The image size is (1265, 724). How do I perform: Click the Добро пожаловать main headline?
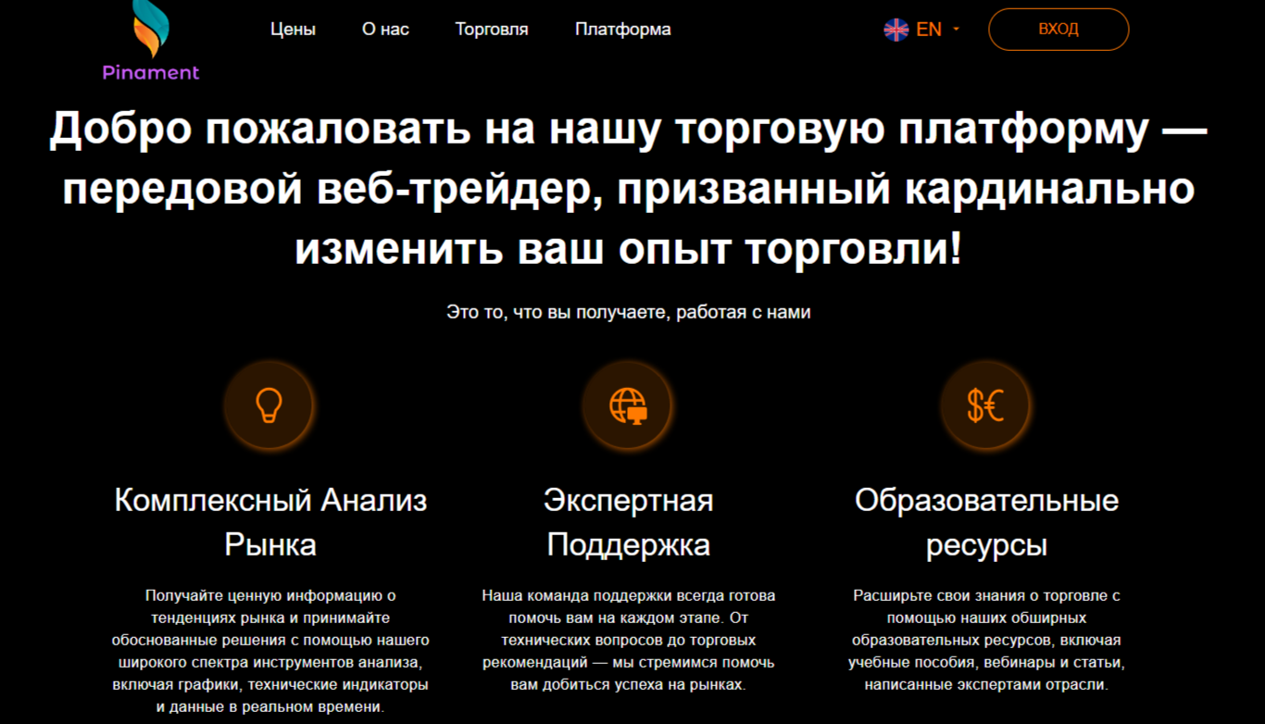coord(629,190)
